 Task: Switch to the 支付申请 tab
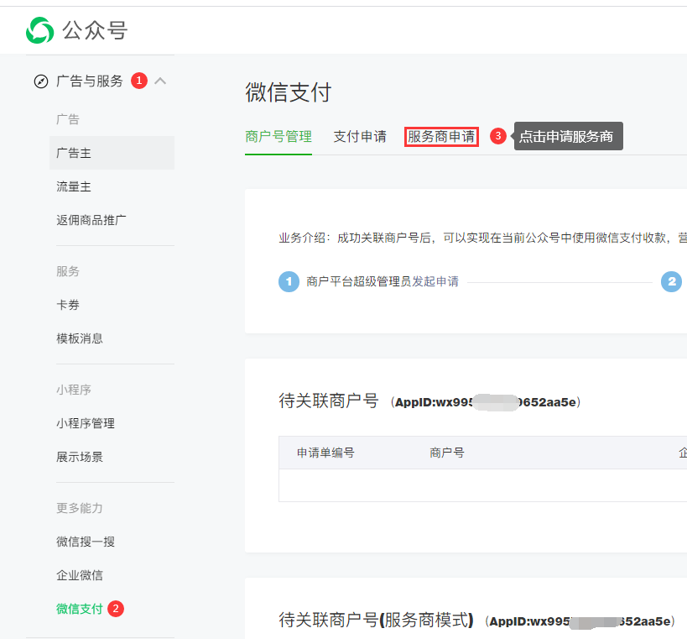pos(360,136)
